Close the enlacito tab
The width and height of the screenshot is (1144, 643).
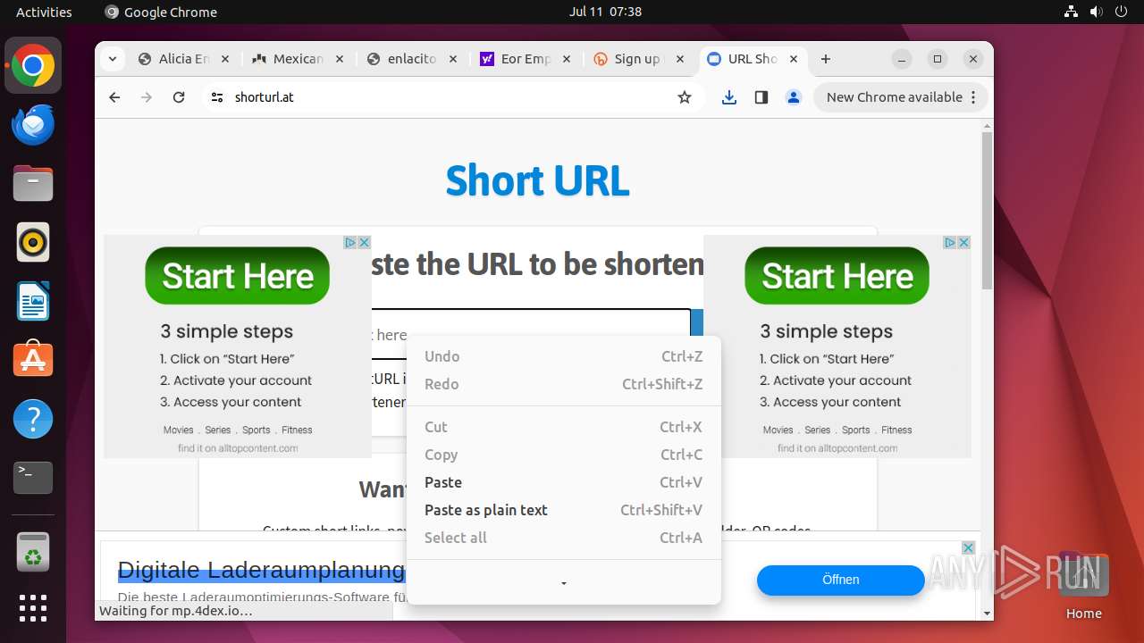point(453,59)
